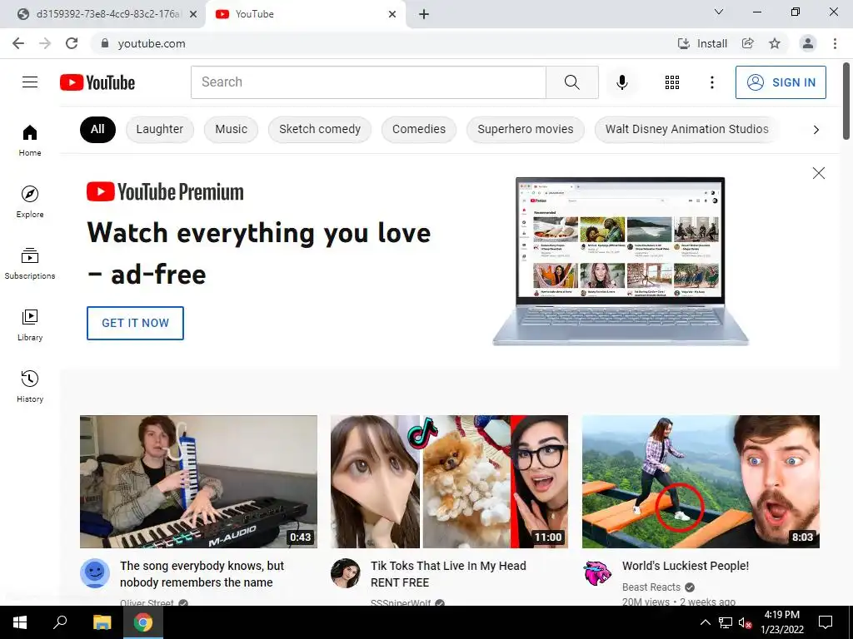Image resolution: width=853 pixels, height=639 pixels.
Task: Open File Explorer from the taskbar
Action: pos(102,622)
